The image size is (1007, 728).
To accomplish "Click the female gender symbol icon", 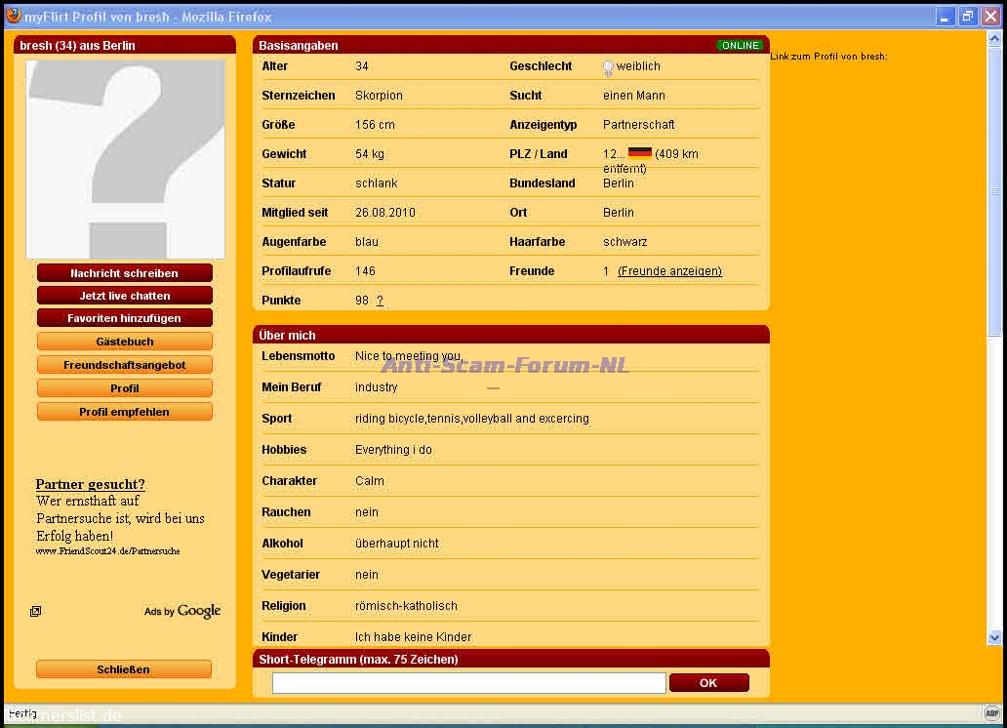I will [608, 67].
